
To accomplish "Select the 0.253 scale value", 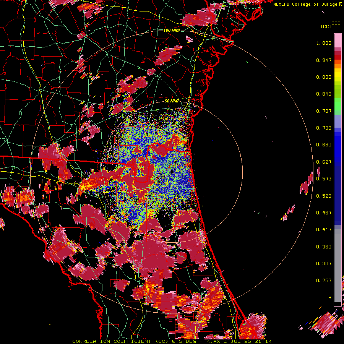I will coord(324,281).
